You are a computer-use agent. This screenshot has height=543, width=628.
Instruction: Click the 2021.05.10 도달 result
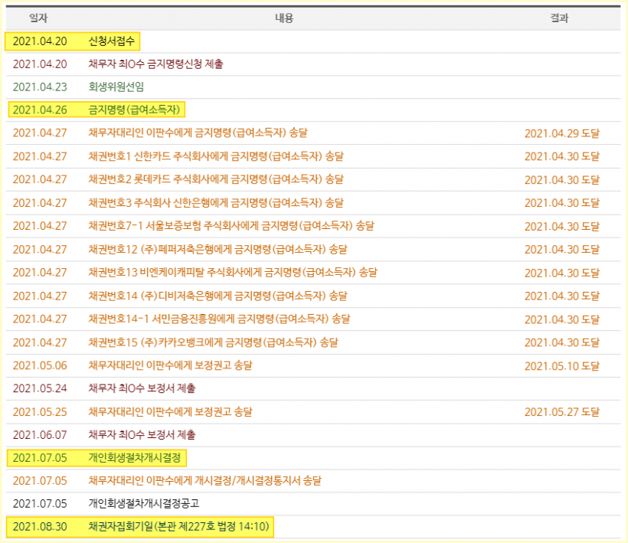pos(562,366)
